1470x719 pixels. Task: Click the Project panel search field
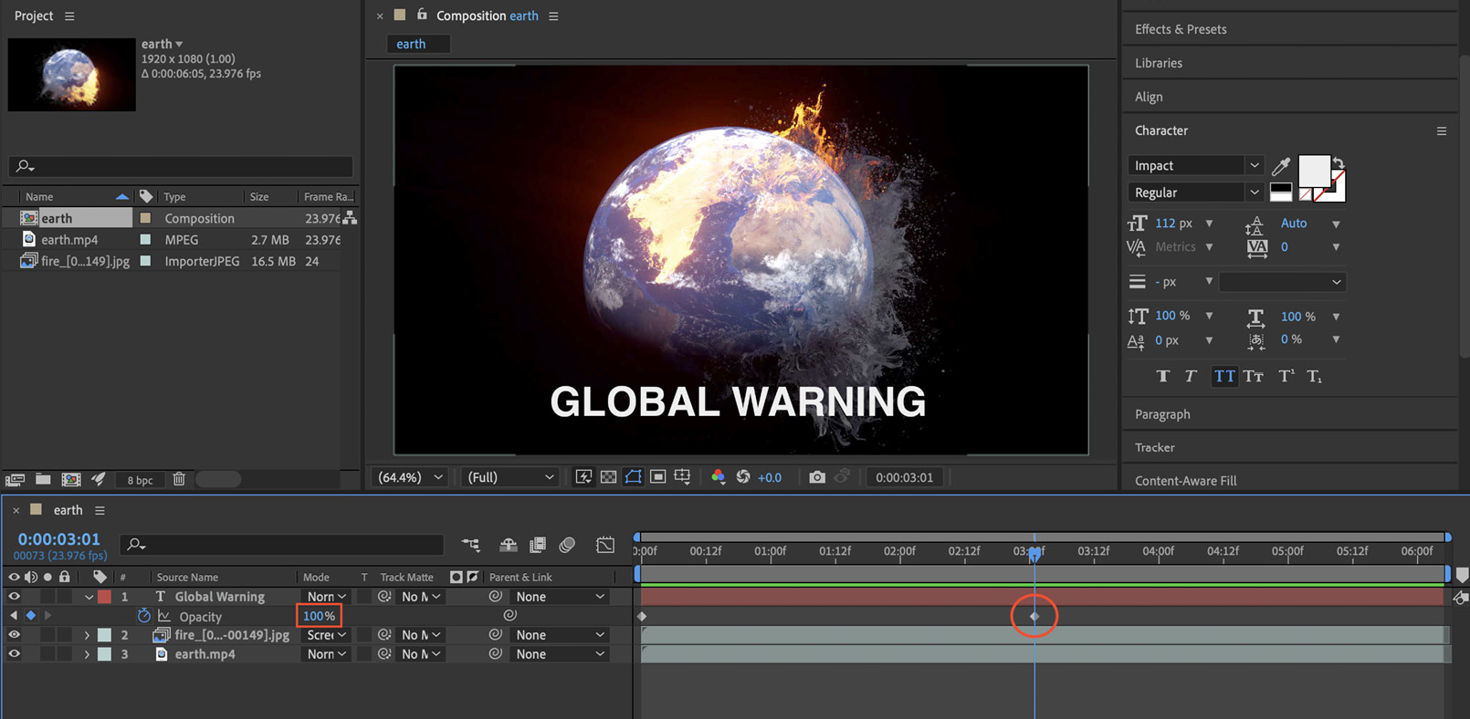pyautogui.click(x=181, y=166)
